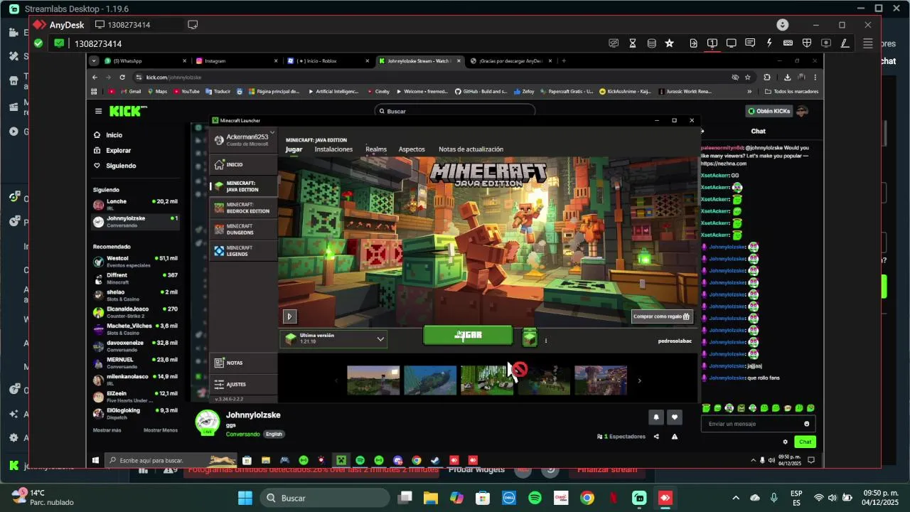Click the Kick logo

[128, 111]
